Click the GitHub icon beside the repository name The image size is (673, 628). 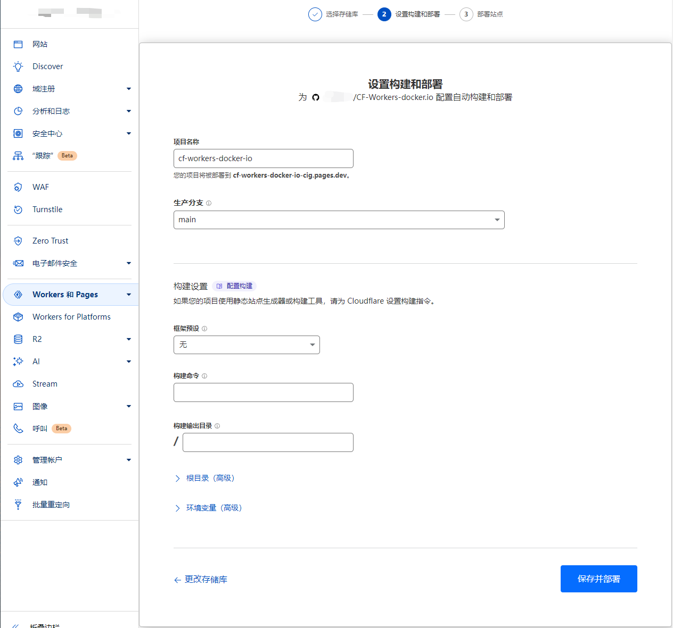click(316, 97)
